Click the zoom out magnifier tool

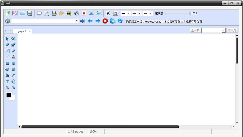(14, 88)
